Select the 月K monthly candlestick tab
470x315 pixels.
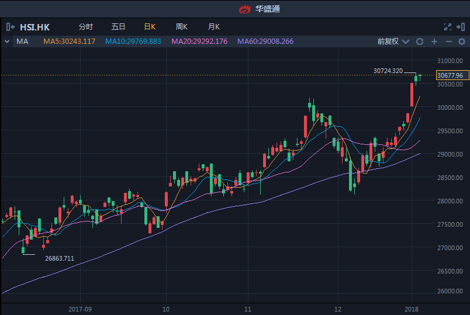coord(214,27)
